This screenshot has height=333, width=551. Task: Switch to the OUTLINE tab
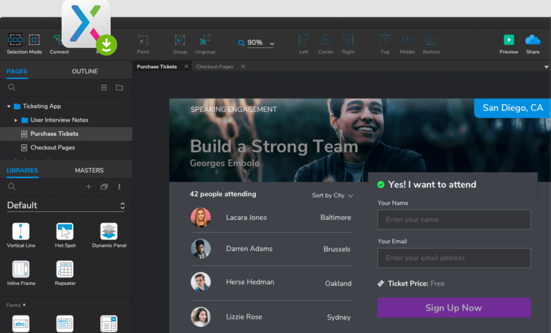(84, 72)
